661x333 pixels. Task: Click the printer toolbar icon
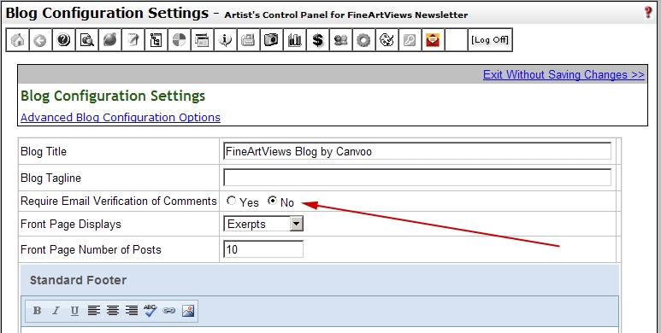(248, 40)
